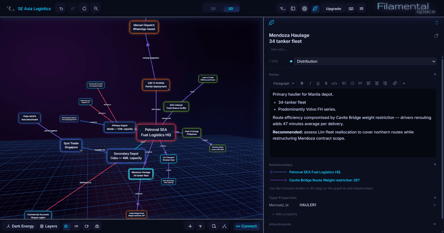This screenshot has height=233, width=444.
Task: Open Petroval SEA Fuel Logistics HQ relationship
Action: click(315, 172)
